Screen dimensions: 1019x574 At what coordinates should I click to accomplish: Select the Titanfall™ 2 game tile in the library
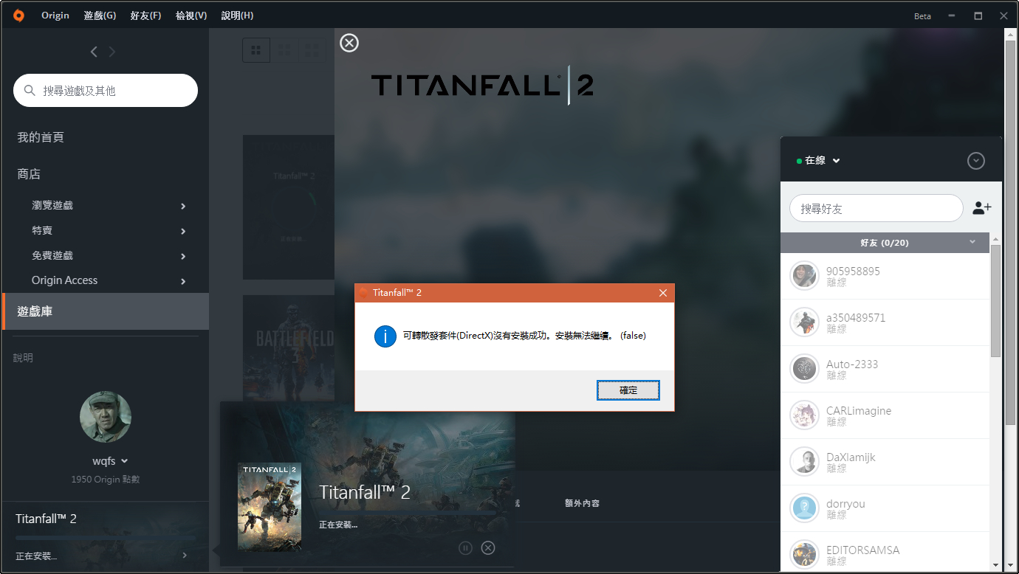(289, 207)
